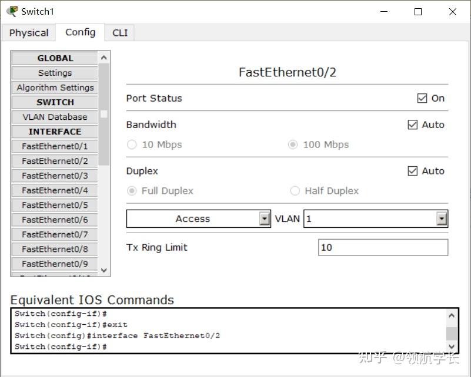Switch to the Physical tab
Image resolution: width=471 pixels, height=377 pixels.
tap(29, 33)
